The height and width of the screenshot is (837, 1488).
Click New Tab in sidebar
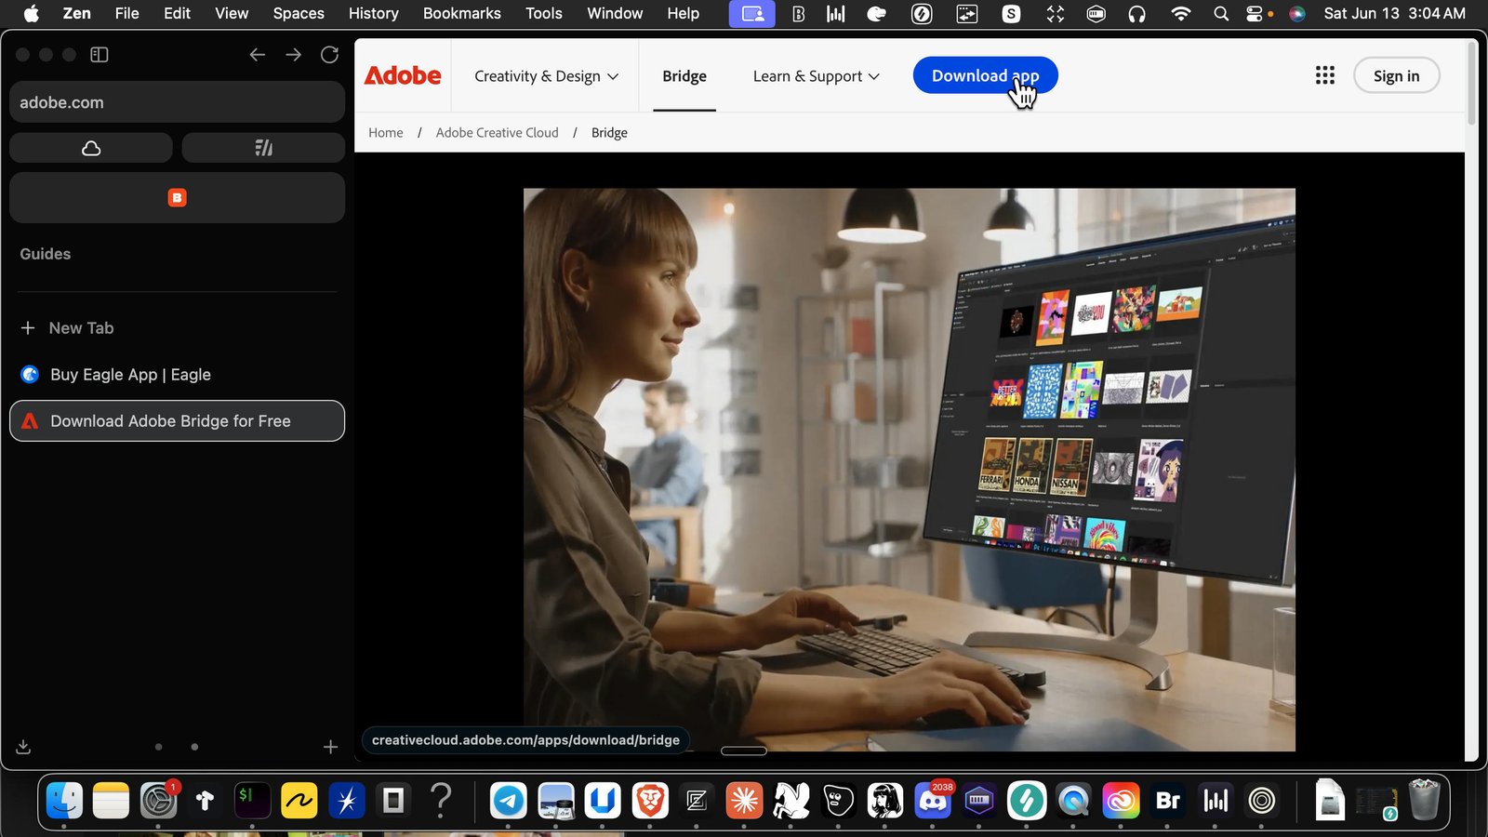177,327
